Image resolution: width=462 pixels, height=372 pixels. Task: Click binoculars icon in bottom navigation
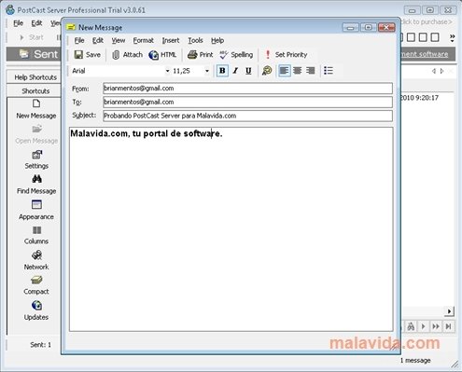click(411, 326)
